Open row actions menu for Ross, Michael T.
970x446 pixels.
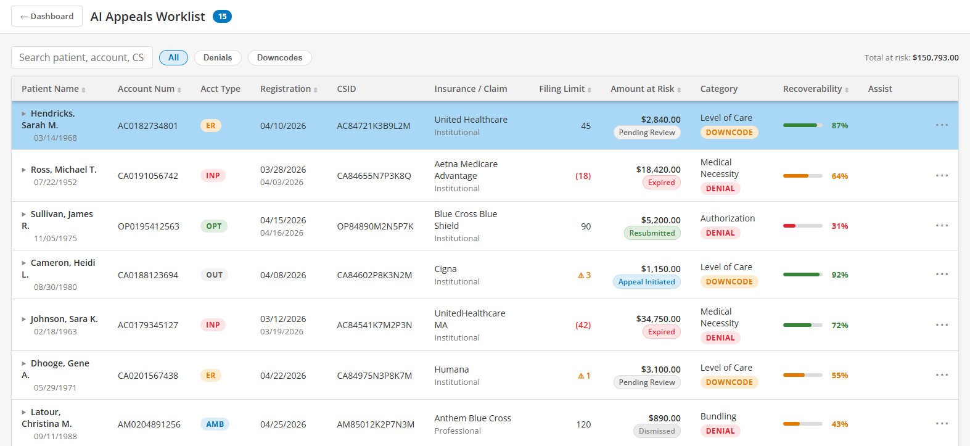942,176
